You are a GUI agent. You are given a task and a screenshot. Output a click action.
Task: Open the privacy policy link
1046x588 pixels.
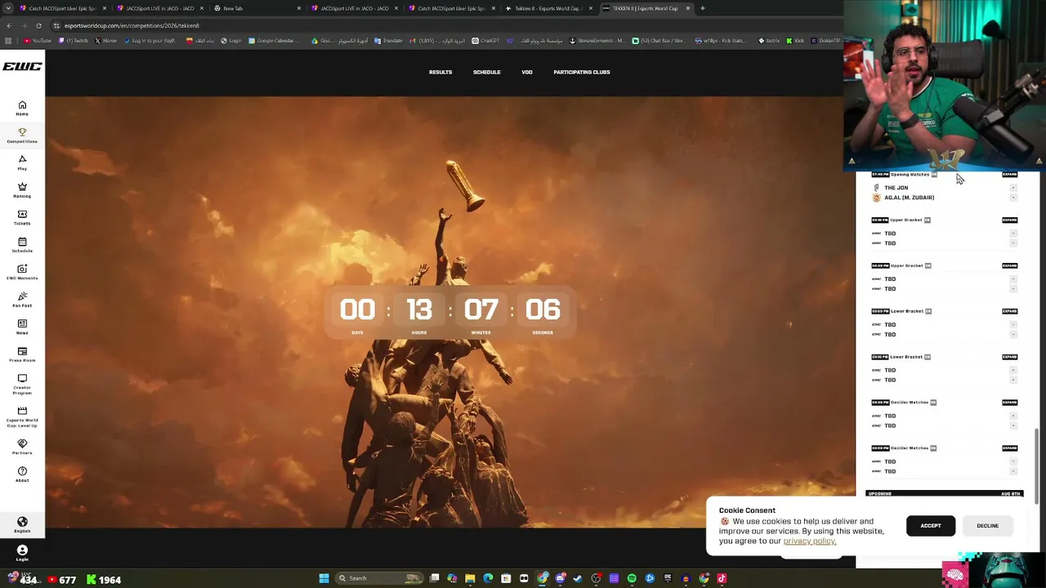809,541
